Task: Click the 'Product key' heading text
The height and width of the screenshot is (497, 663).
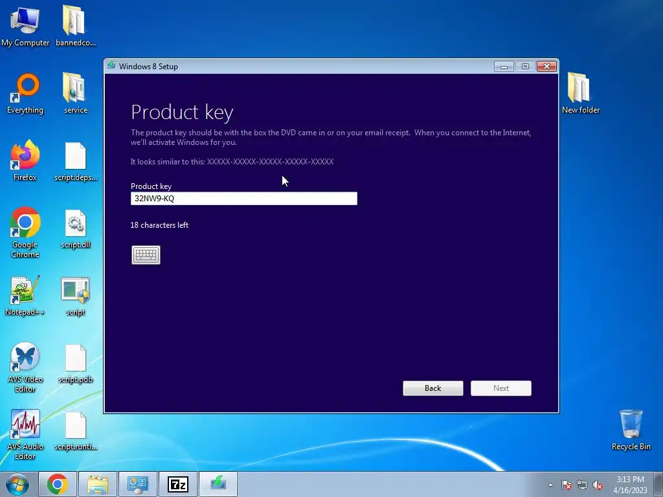Action: click(x=182, y=113)
